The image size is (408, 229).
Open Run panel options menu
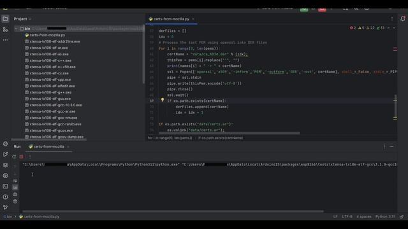[384, 147]
